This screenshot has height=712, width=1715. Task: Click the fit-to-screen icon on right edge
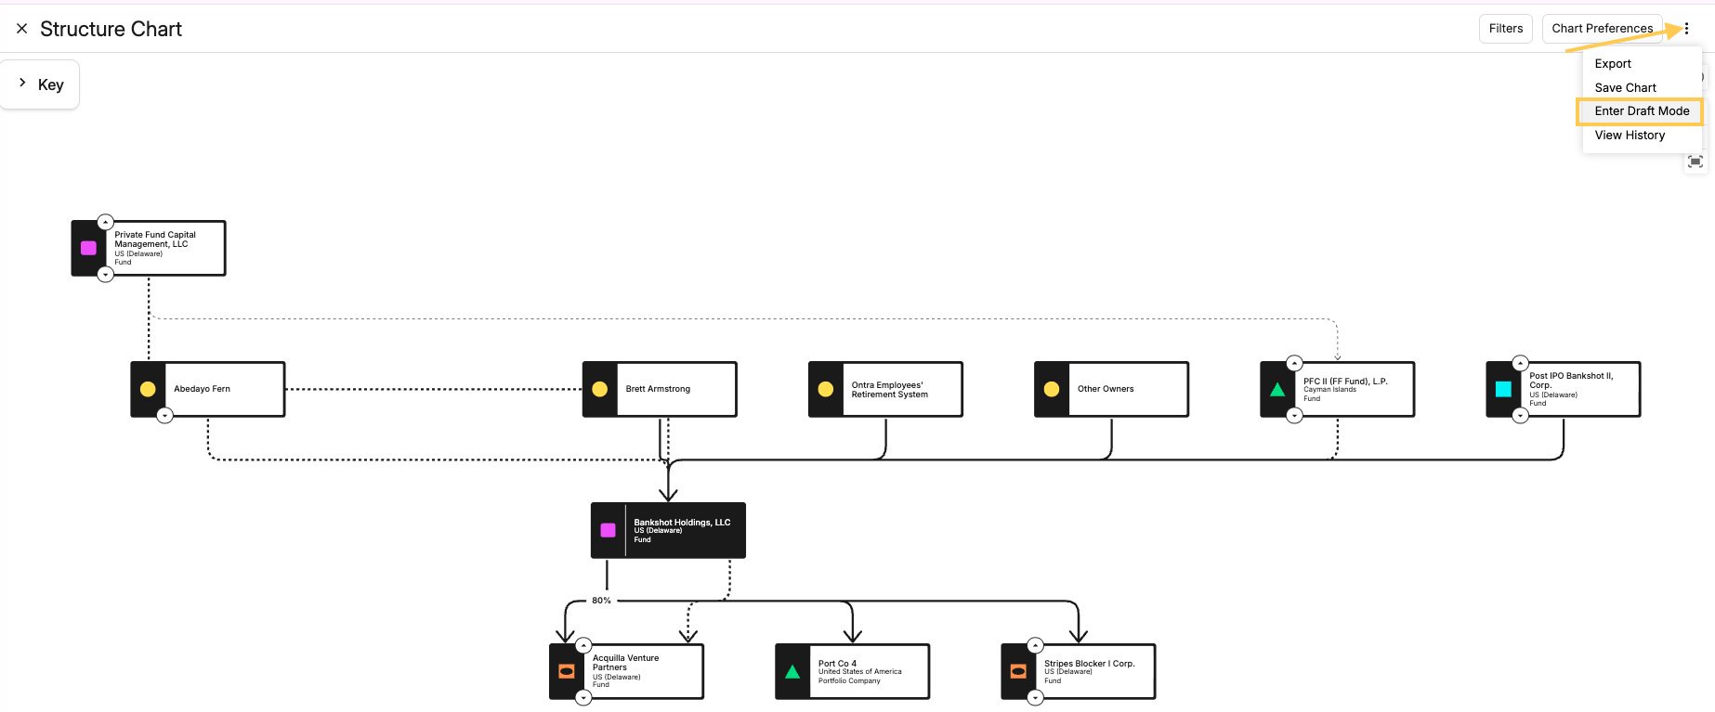(x=1695, y=162)
